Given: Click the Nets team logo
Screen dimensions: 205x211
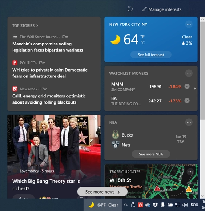Looking at the screenshot, I should pyautogui.click(x=116, y=145).
